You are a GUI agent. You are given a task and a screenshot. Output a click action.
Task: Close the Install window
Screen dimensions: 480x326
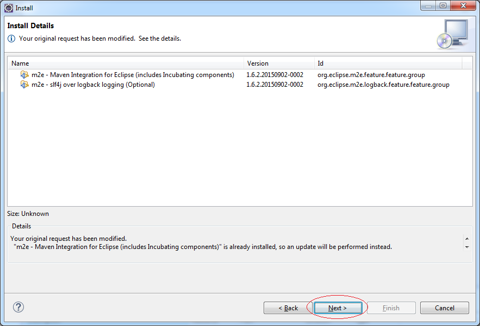click(463, 5)
